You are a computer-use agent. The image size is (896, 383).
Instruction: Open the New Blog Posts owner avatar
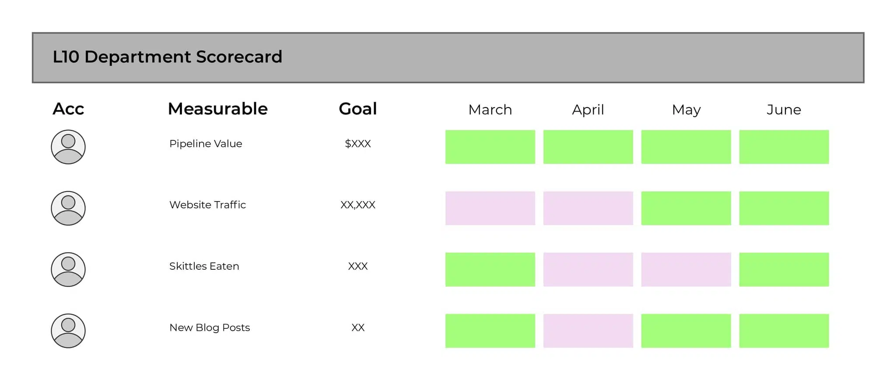pos(68,331)
